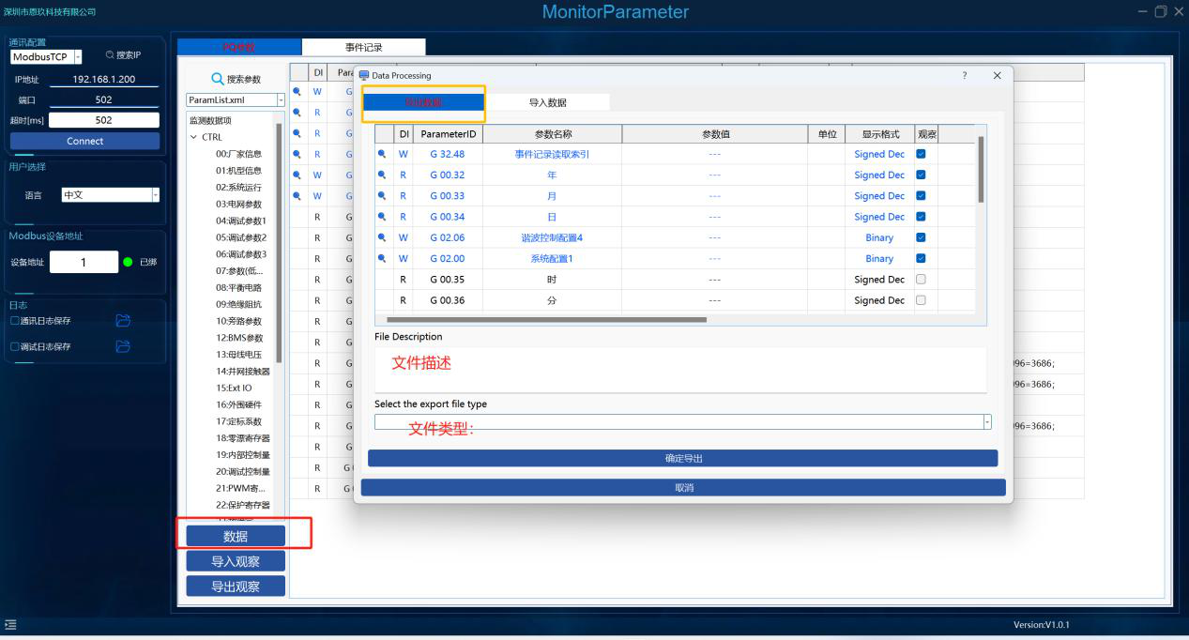1189x640 pixels.
Task: Click the 超时[ms] input field
Action: [104, 120]
